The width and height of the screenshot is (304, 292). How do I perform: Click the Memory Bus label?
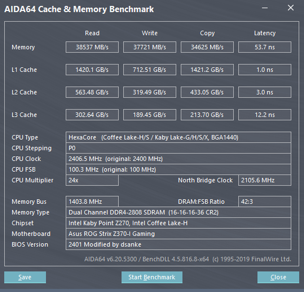coord(29,202)
